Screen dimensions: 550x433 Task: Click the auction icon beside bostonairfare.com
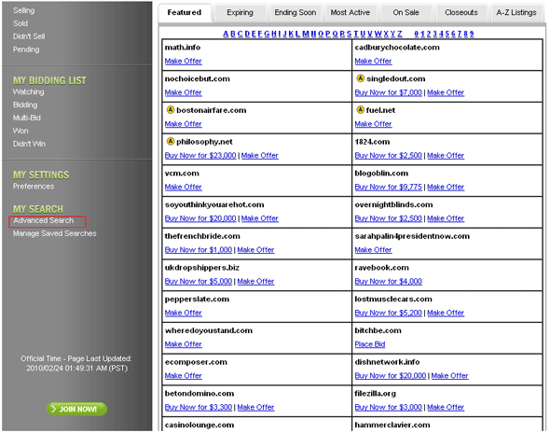click(171, 110)
